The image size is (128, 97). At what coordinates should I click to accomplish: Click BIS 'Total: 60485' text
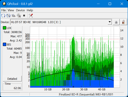pyautogui.click(x=14, y=49)
